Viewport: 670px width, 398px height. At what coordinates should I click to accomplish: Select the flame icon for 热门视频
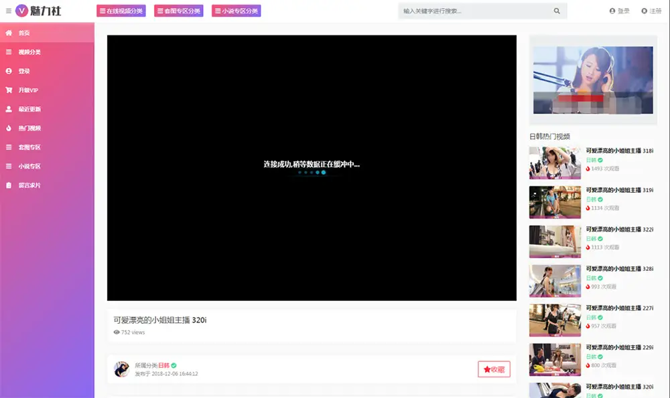pos(9,128)
